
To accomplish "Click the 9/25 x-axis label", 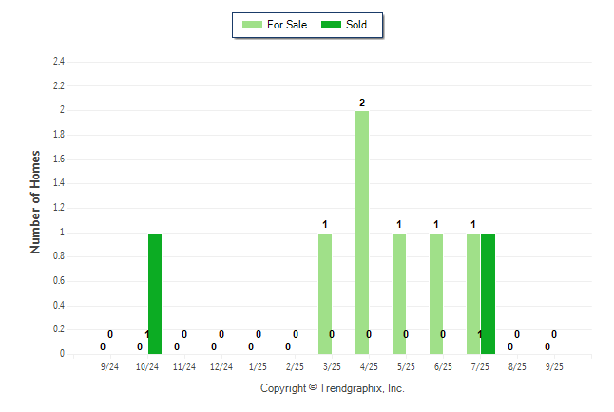I will coord(555,366).
